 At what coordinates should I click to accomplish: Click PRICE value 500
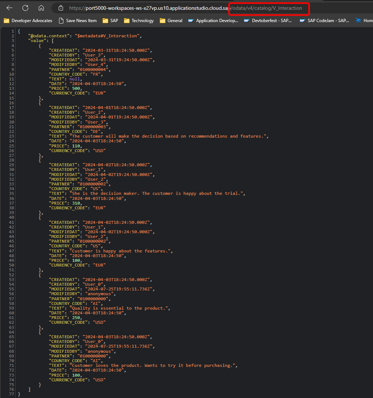[76, 89]
